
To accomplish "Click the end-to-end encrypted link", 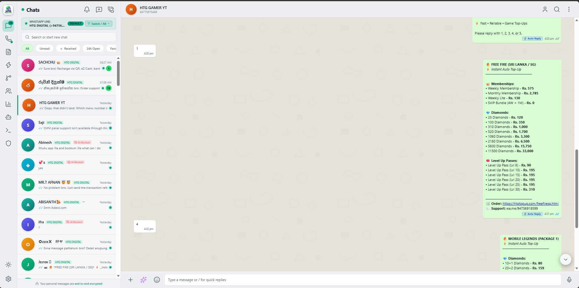I will (88, 284).
